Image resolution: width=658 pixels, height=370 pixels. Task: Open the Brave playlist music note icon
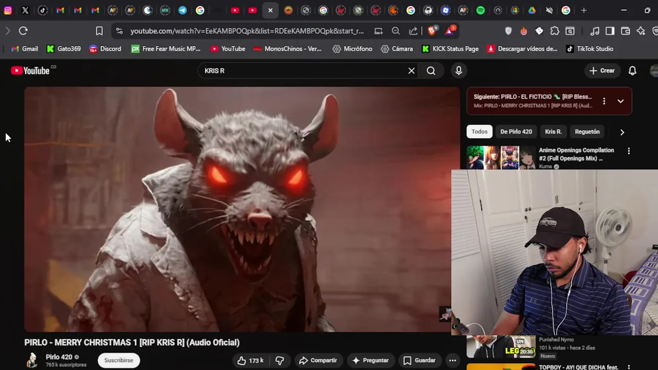(595, 31)
